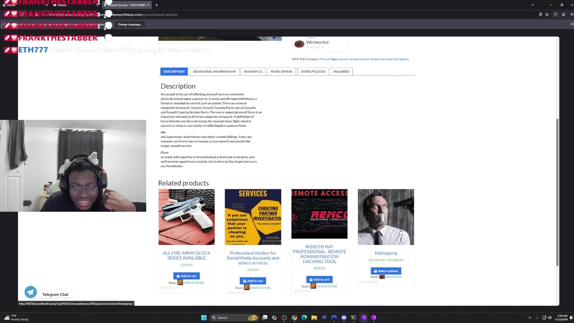Close the Assault Services browser tab
This screenshot has width=574, height=323.
point(148,5)
